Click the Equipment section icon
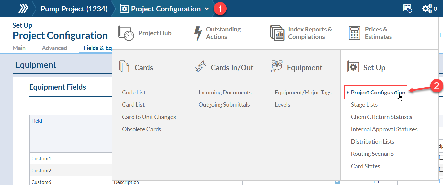Viewport: 444px width, 185px height. (277, 66)
